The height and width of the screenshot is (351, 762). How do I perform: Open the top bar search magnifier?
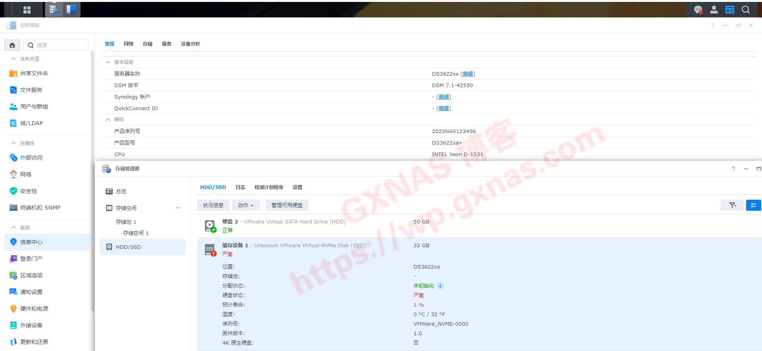pos(745,10)
